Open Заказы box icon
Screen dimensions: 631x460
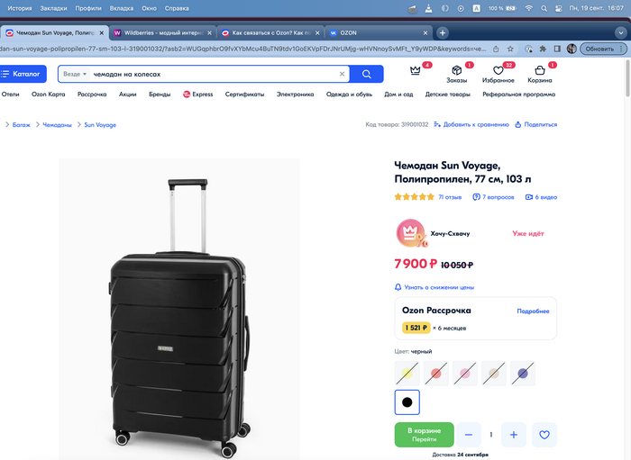click(x=456, y=71)
